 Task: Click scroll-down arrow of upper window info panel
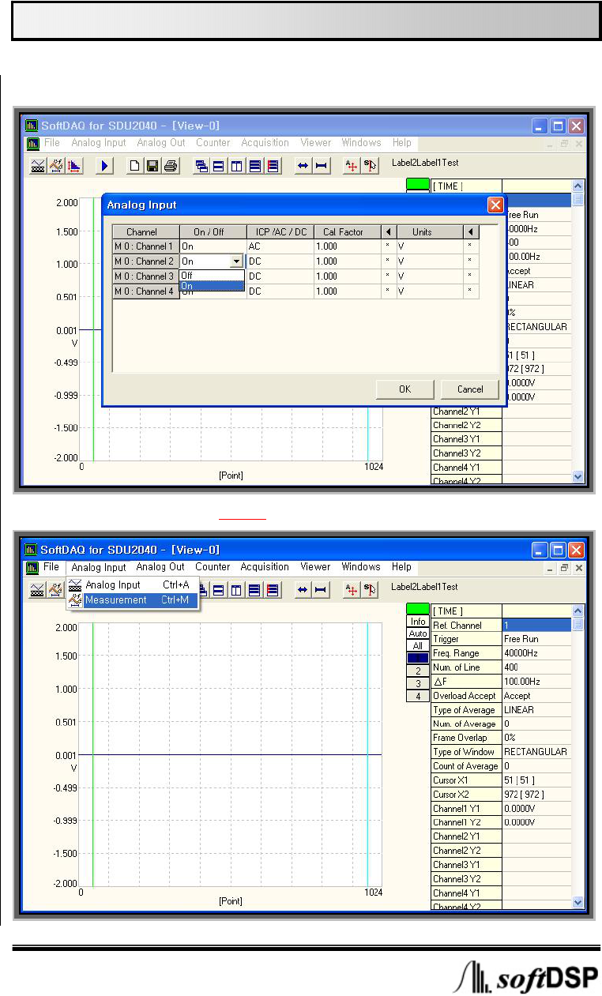[578, 477]
